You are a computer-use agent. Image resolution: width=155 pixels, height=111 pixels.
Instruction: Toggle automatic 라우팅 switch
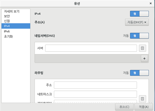[x=139, y=73]
